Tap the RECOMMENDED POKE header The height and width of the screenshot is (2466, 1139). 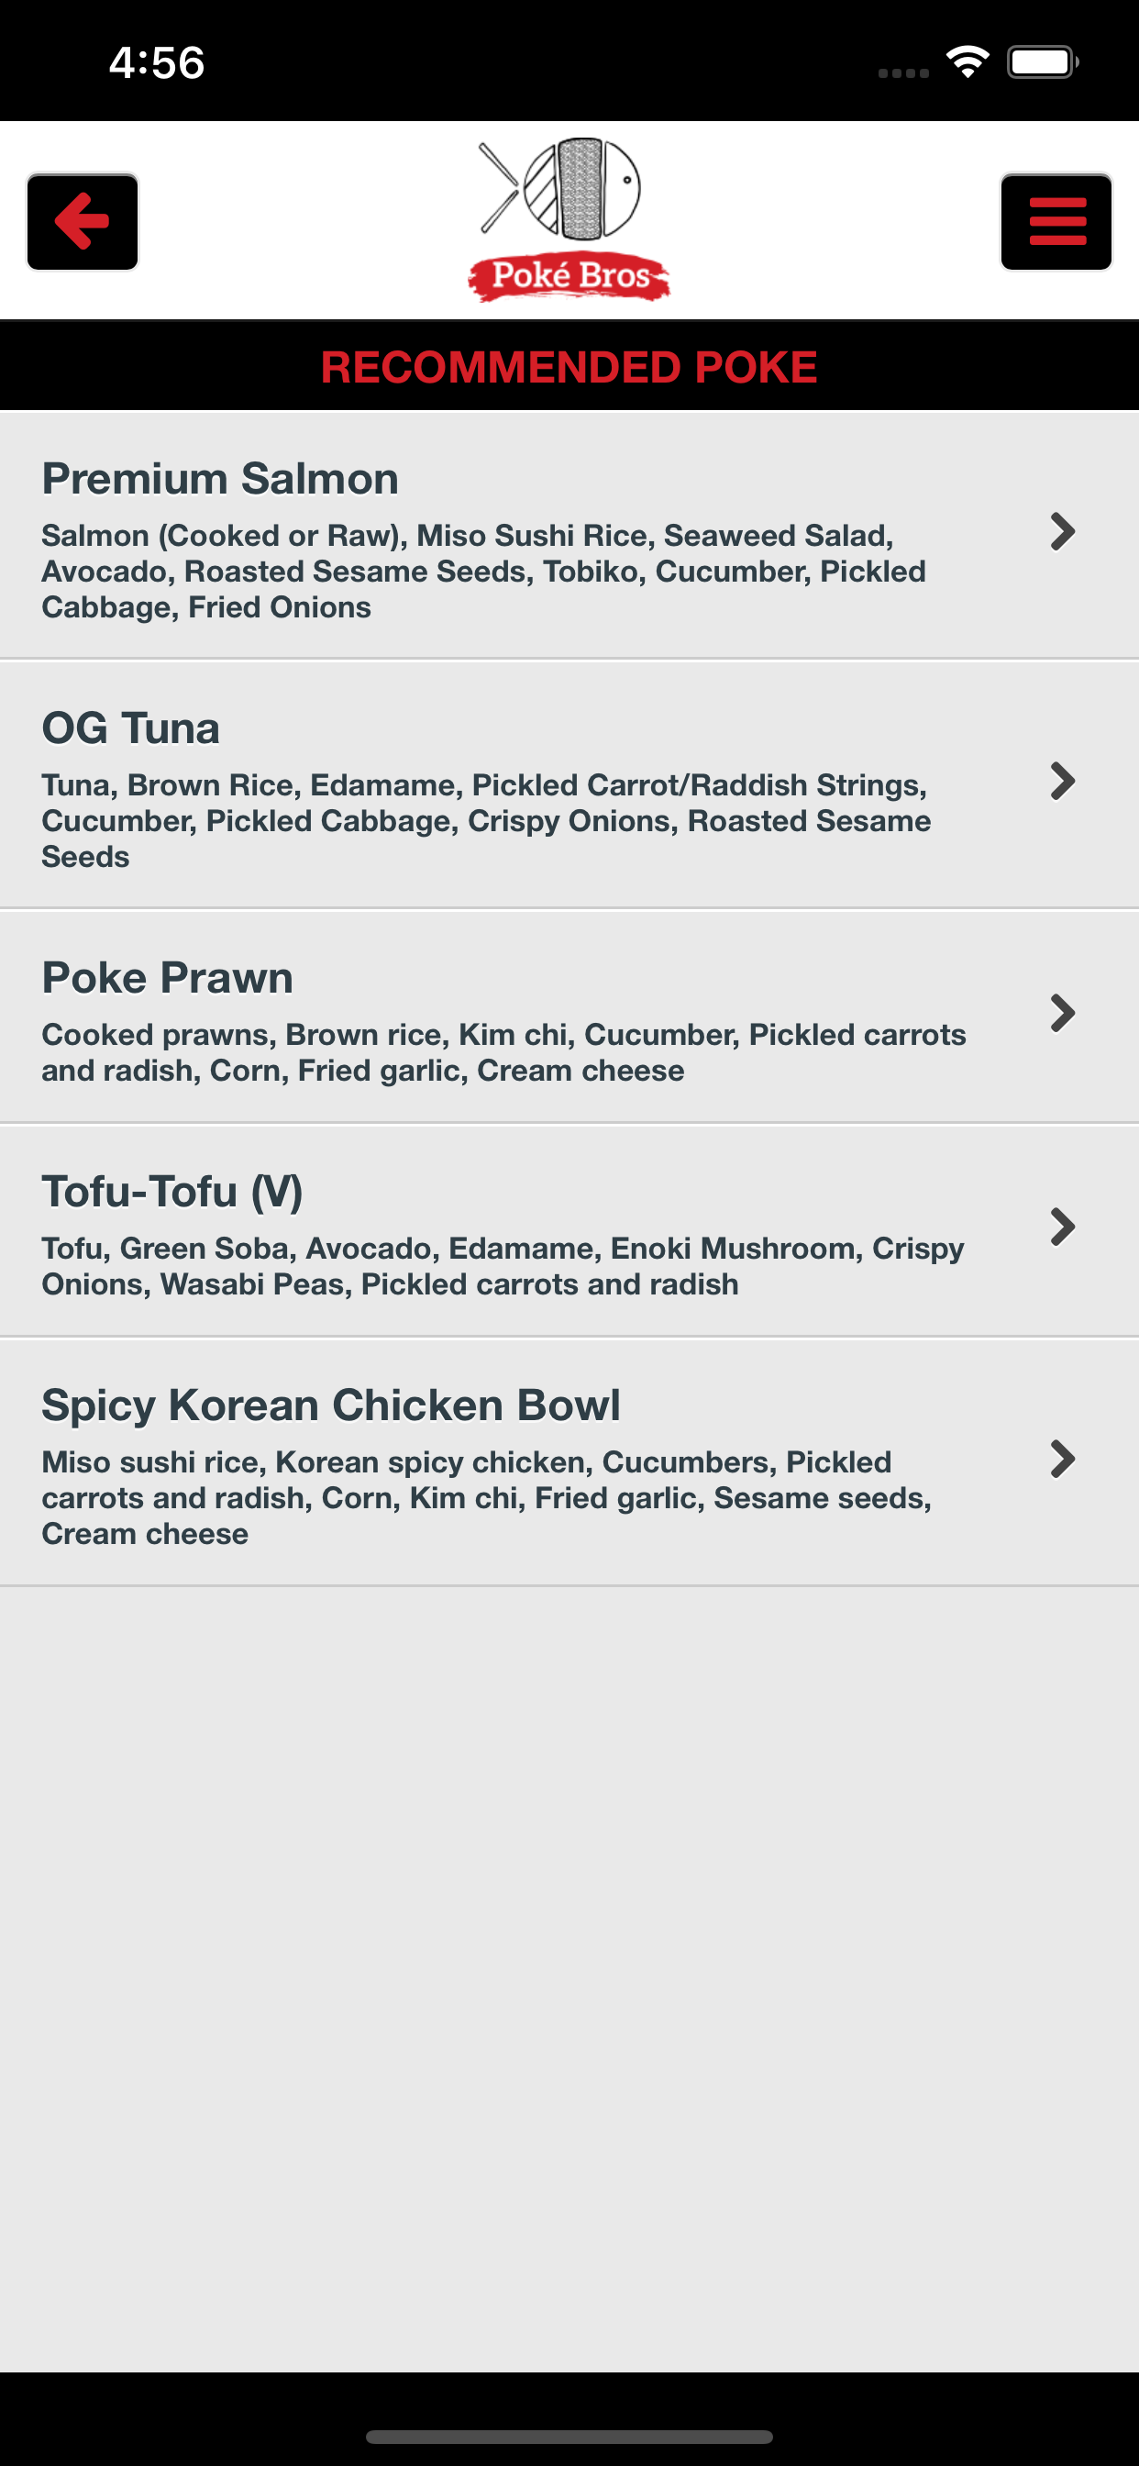click(x=569, y=367)
